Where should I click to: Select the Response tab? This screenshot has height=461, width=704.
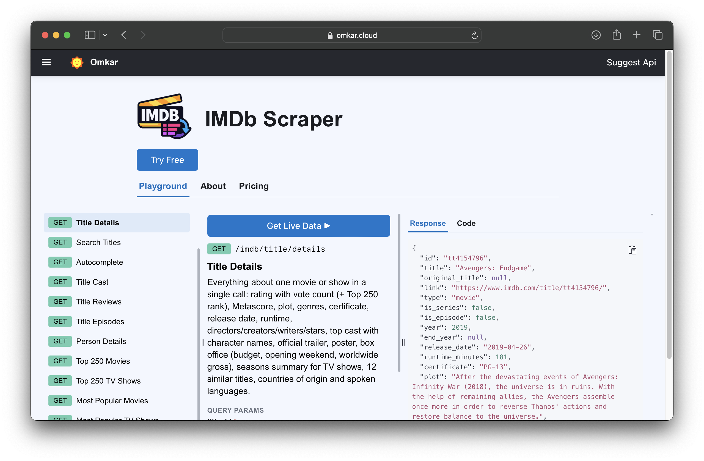(x=427, y=223)
